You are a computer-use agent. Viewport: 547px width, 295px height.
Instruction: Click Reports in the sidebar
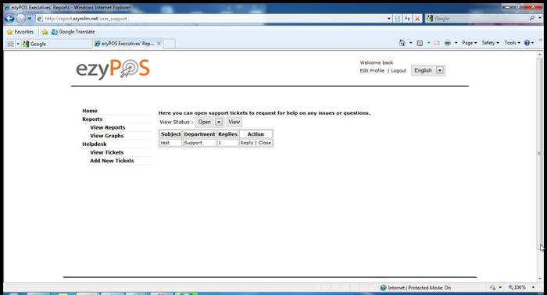92,119
